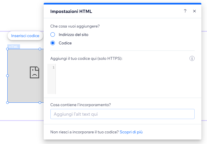The image size is (207, 144).
Task: Click the Che cosa vuoi aggiungere heading
Action: (75, 26)
